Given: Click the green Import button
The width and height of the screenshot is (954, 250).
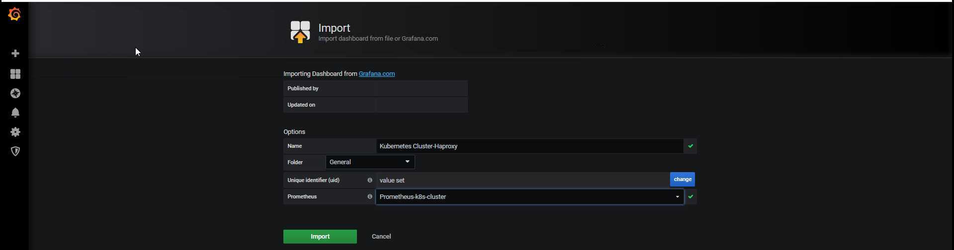Looking at the screenshot, I should coord(320,237).
